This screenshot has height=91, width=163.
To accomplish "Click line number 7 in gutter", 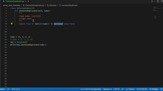I will tap(6, 24).
